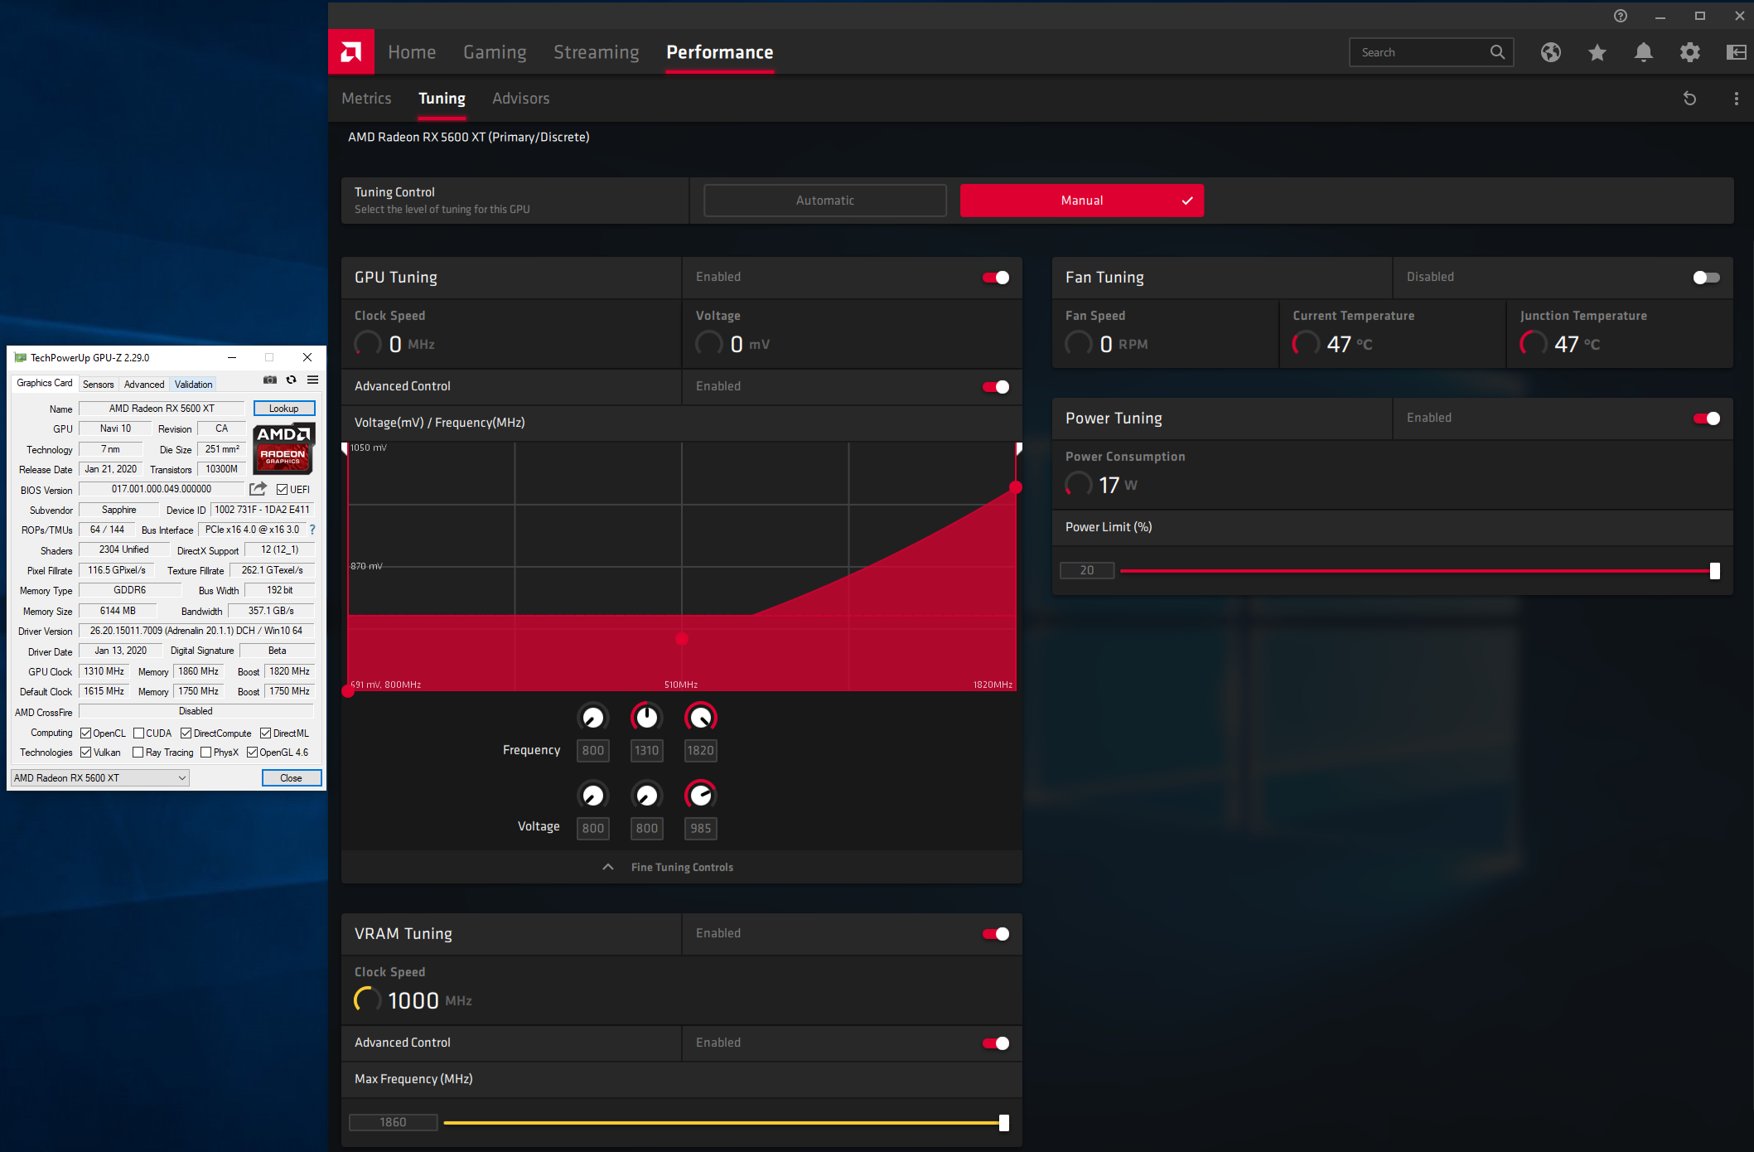
Task: Open the GPU selection dropdown in GPU-Z
Action: click(x=100, y=778)
